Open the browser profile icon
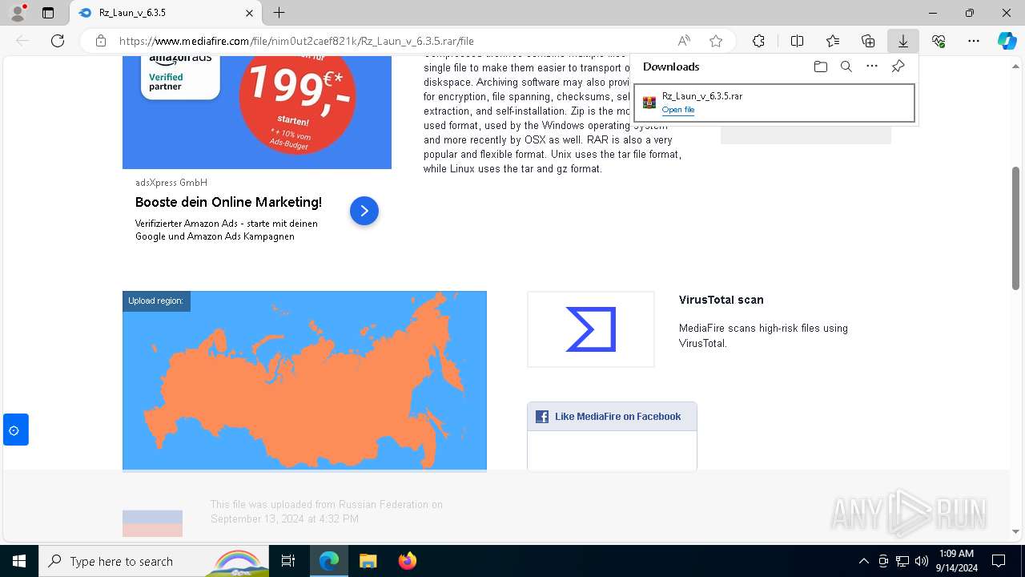 [17, 13]
